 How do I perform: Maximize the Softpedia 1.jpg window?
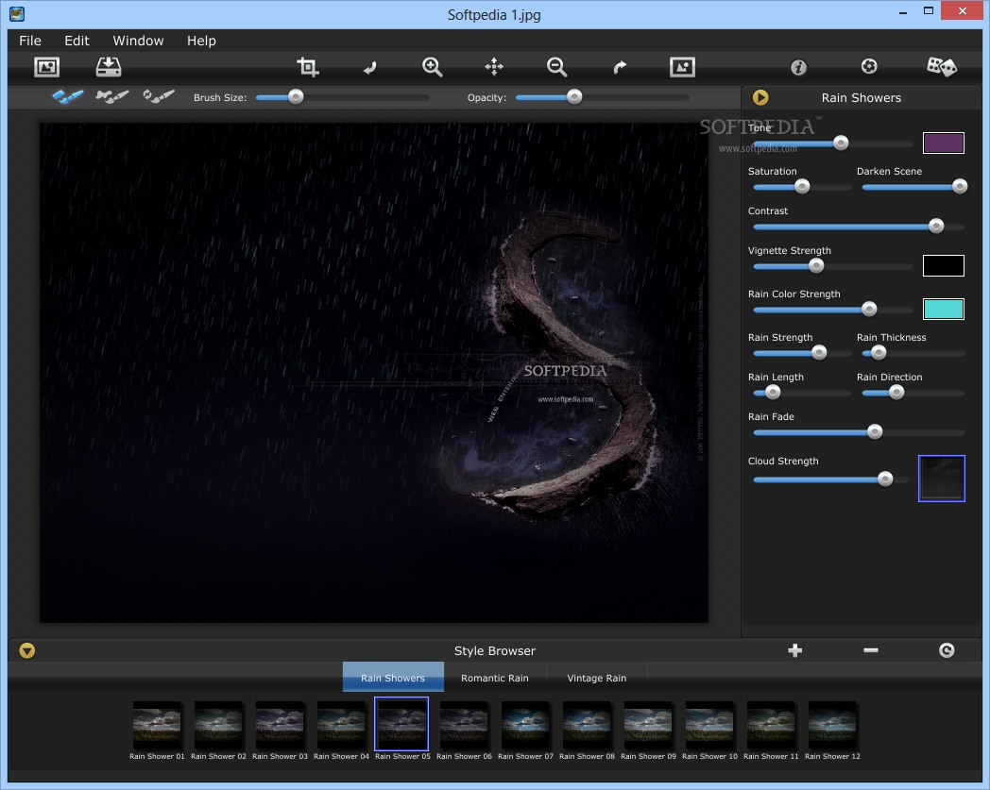[928, 10]
